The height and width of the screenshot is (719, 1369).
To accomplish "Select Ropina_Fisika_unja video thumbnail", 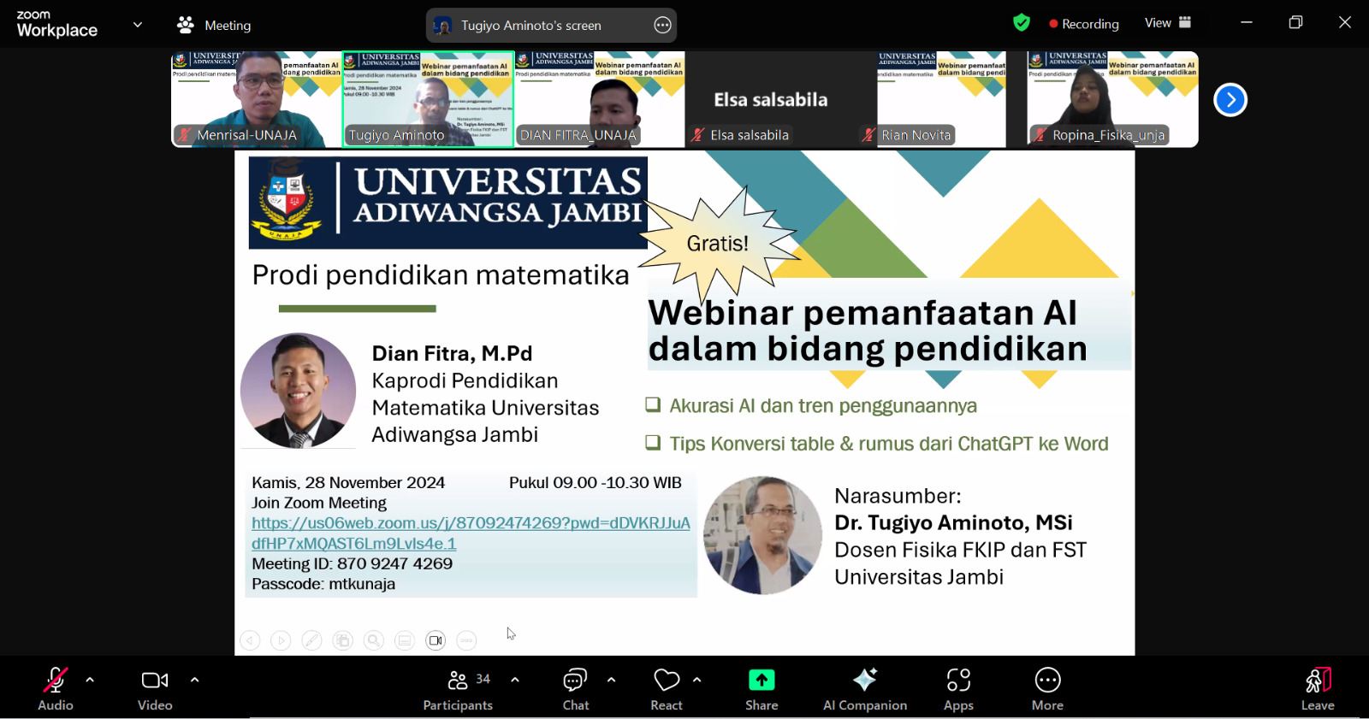I will pyautogui.click(x=1113, y=99).
